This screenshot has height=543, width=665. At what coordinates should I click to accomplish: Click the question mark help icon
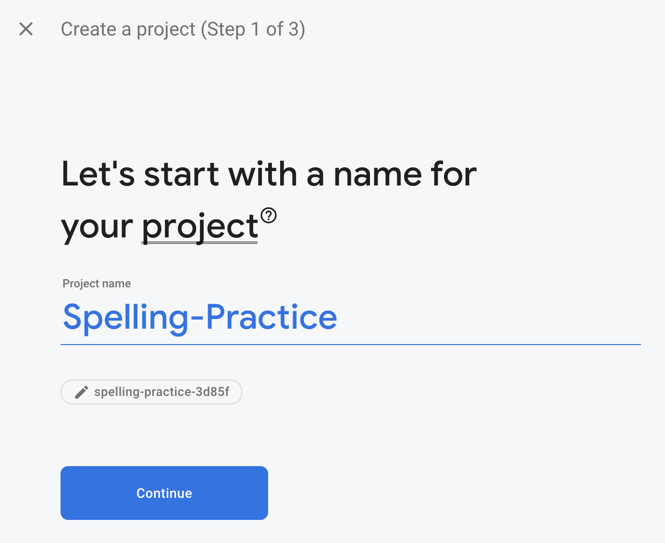(x=269, y=215)
